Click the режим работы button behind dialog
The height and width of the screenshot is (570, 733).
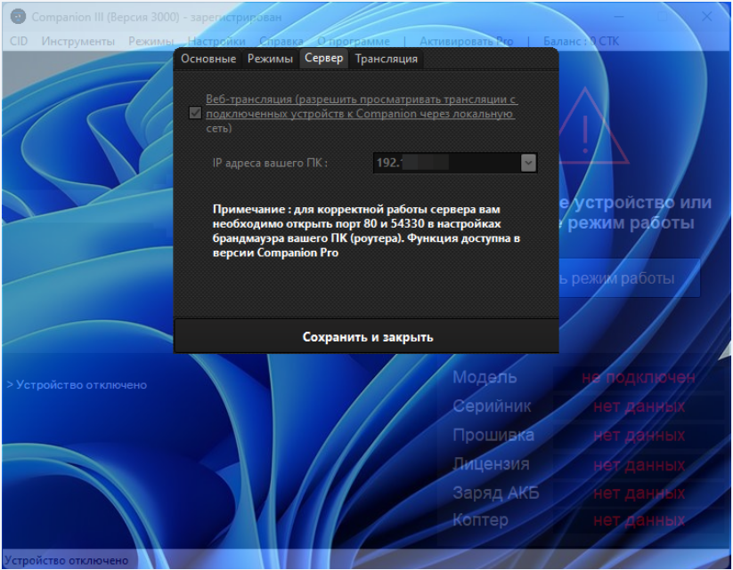[x=629, y=278]
